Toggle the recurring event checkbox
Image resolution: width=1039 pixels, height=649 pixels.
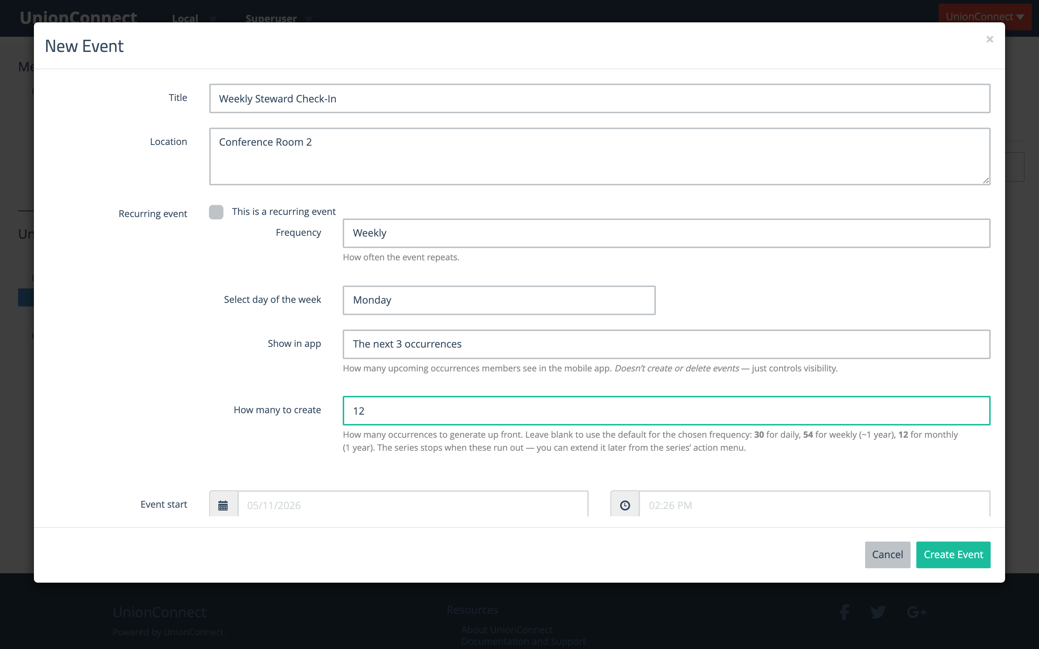pos(216,212)
